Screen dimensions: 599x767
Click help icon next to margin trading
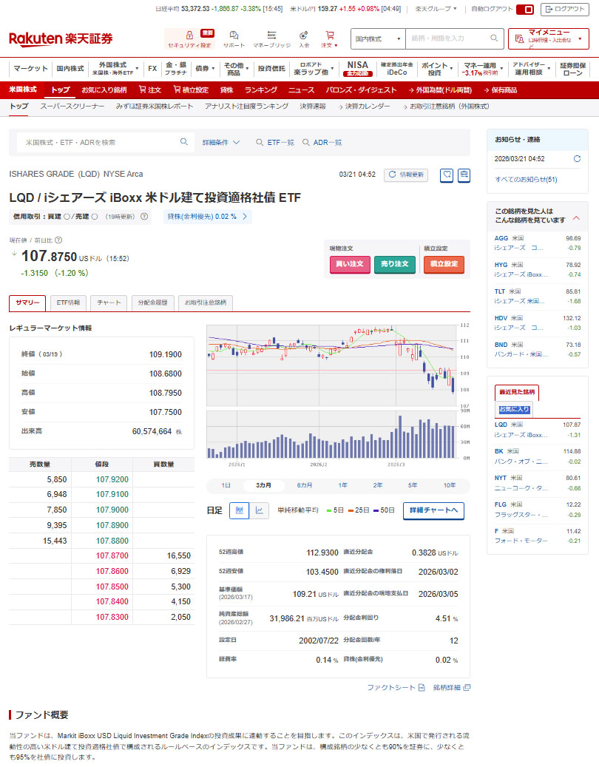click(x=145, y=217)
